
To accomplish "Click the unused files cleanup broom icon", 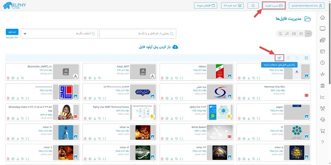I will 280,58.
